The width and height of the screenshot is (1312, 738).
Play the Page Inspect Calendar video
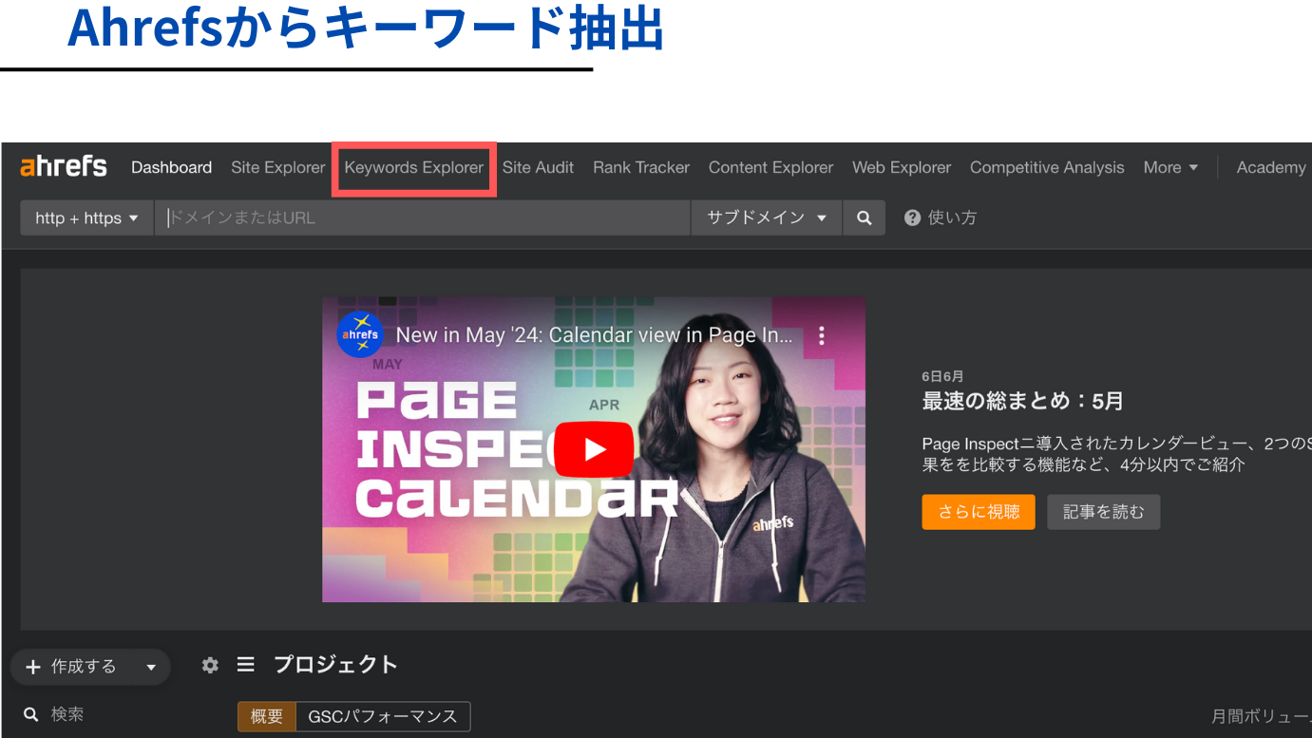pyautogui.click(x=594, y=449)
